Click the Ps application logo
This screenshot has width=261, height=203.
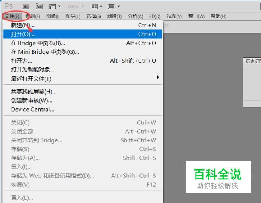click(x=9, y=6)
